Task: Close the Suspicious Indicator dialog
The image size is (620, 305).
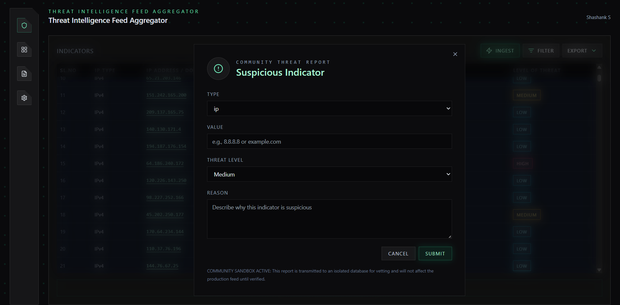Action: pyautogui.click(x=455, y=54)
